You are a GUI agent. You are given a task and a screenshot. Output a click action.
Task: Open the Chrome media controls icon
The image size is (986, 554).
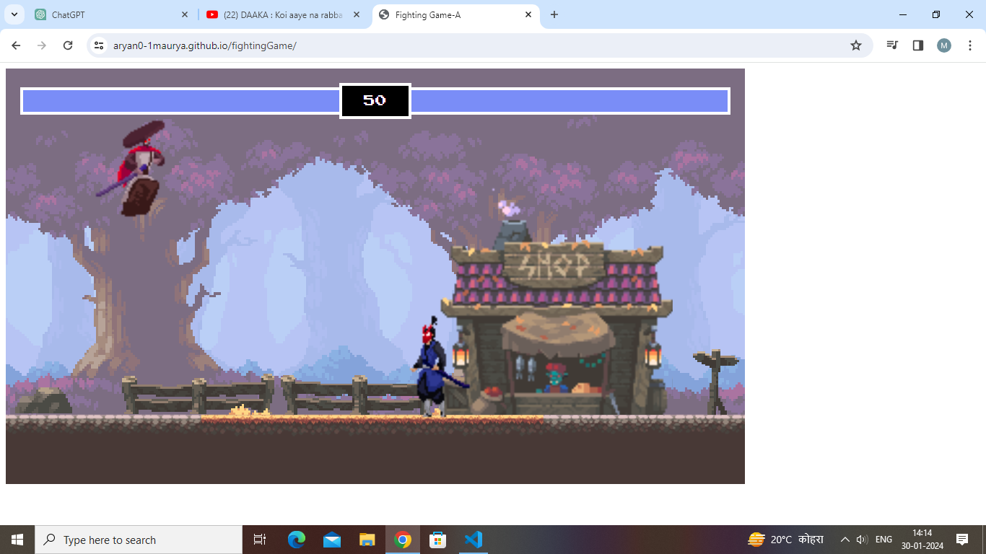[892, 45]
